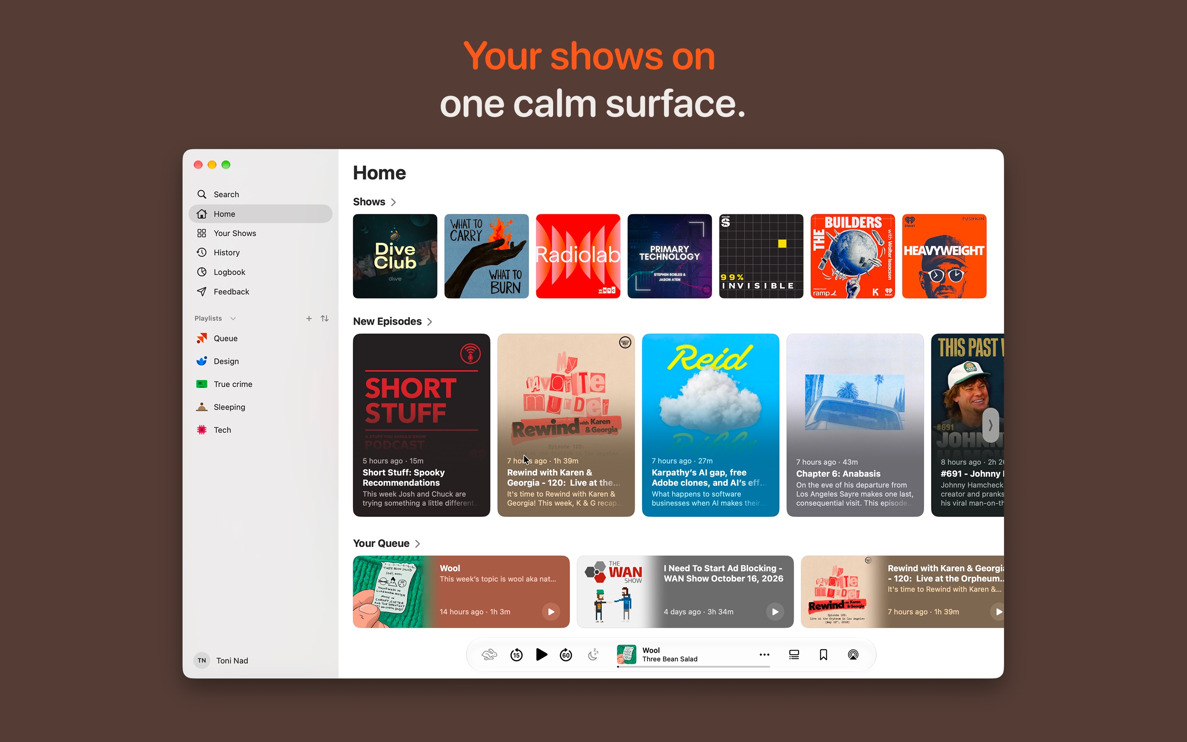Expand the Your Queue section chevron

pyautogui.click(x=418, y=544)
